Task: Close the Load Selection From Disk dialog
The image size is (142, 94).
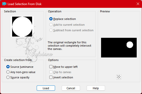Action: click(138, 4)
